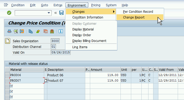
Task: Click the Save floppy disk icon
Action: tap(61, 13)
